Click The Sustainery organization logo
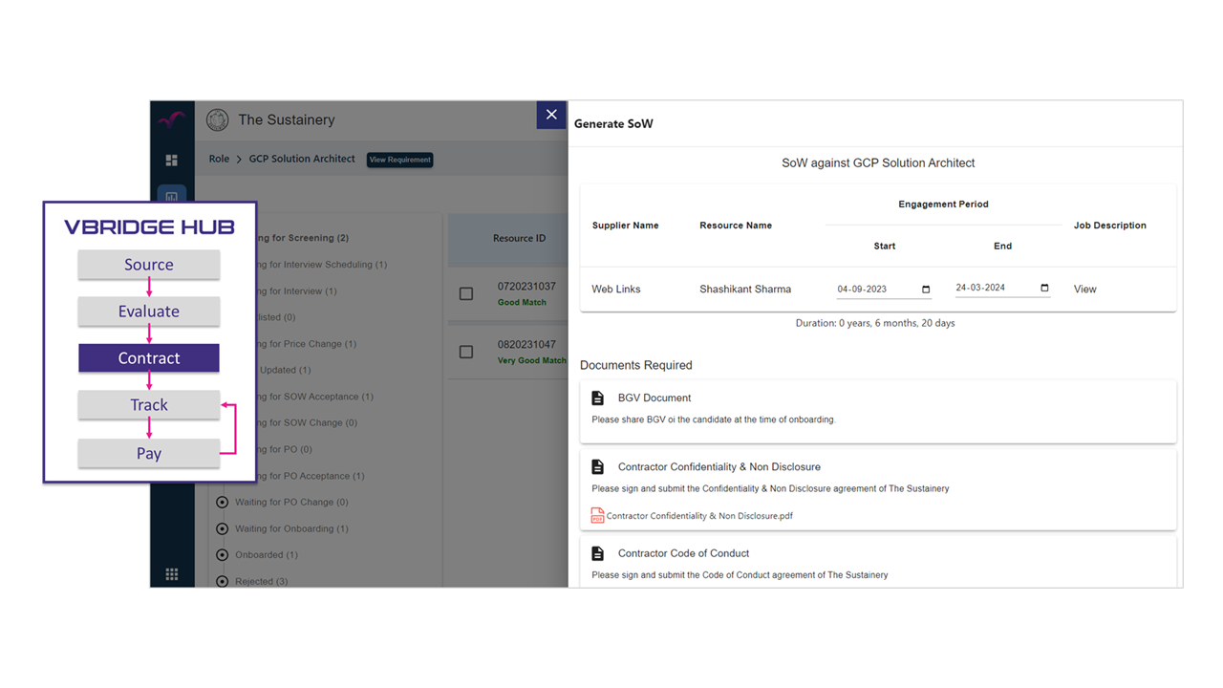This screenshot has height=688, width=1223. (217, 119)
